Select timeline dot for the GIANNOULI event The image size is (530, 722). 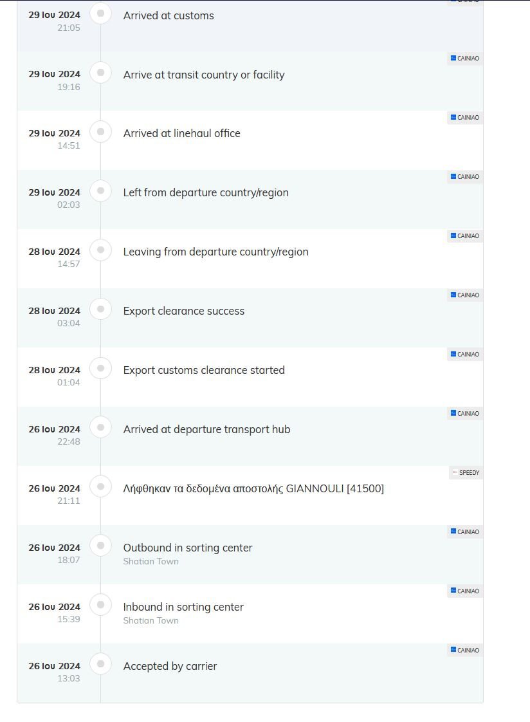pos(100,486)
